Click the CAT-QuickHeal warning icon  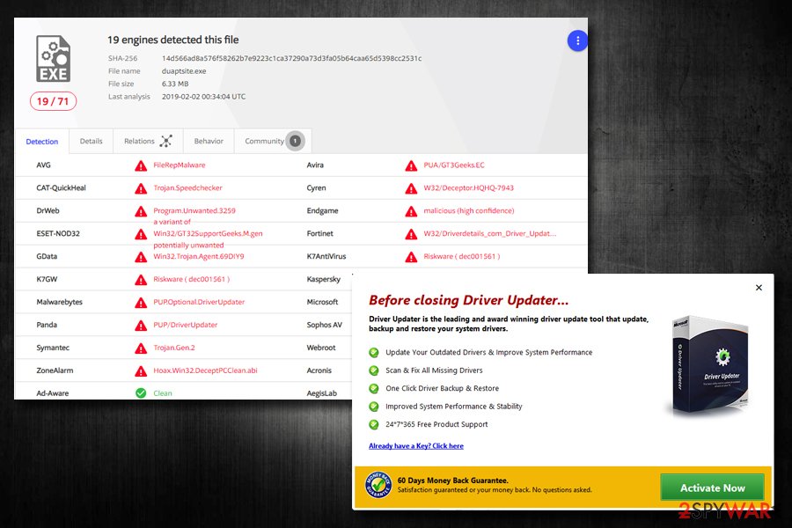[141, 188]
